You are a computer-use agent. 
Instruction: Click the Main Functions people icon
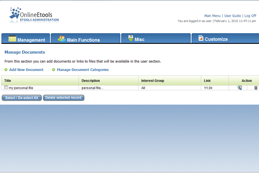pyautogui.click(x=62, y=39)
